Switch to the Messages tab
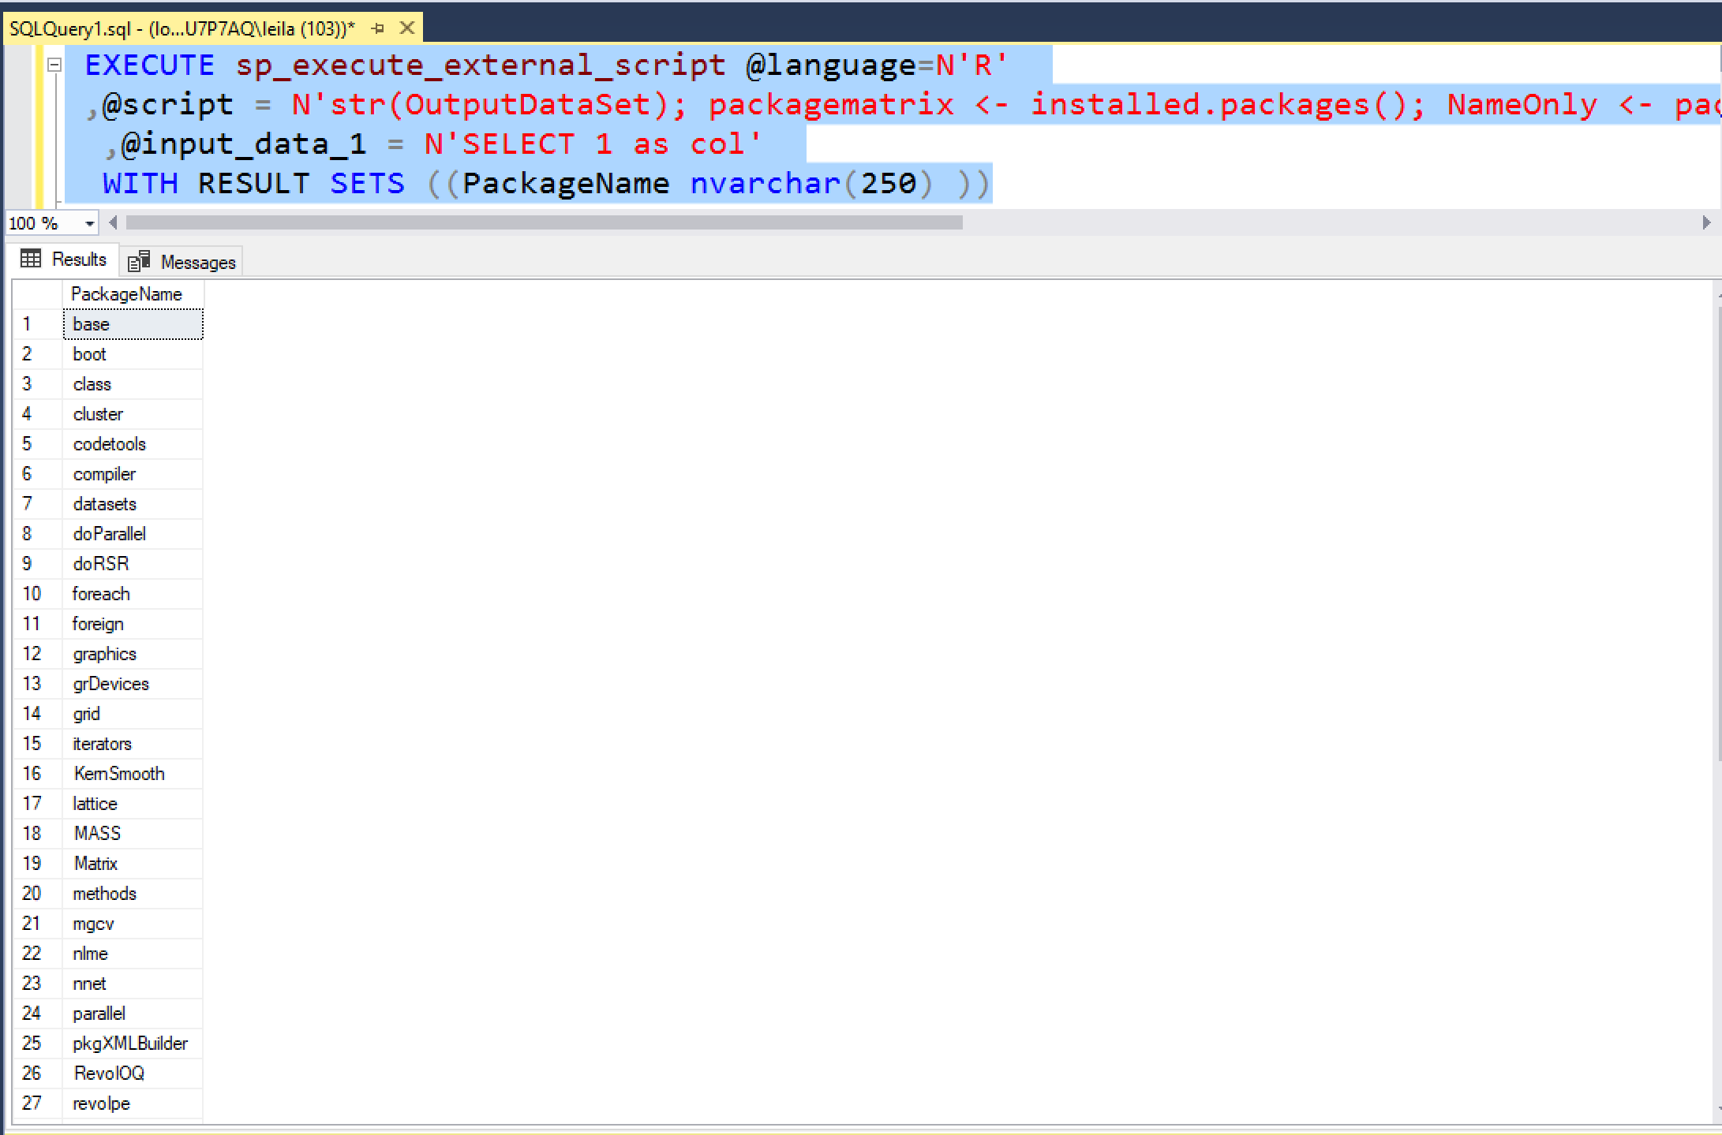 (197, 261)
